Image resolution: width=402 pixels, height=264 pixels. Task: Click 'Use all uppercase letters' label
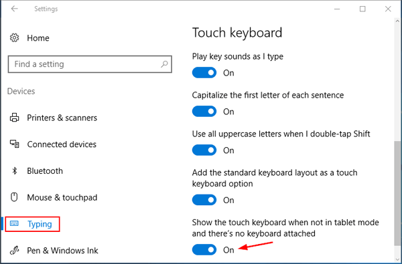click(x=281, y=134)
